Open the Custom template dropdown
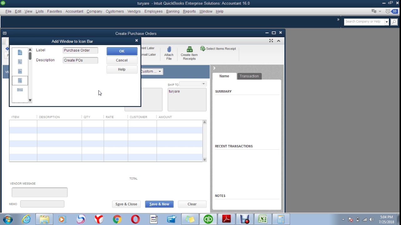This screenshot has height=225, width=401. pyautogui.click(x=159, y=72)
